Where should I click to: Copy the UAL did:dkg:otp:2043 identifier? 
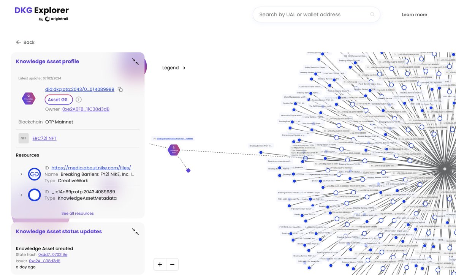coord(120,89)
